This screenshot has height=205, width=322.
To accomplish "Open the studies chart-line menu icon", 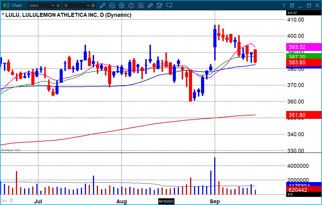I will click(112, 6).
